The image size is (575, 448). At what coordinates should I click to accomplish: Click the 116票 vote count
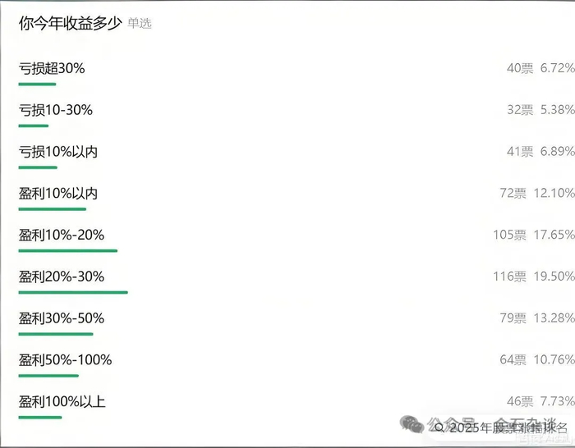509,277
